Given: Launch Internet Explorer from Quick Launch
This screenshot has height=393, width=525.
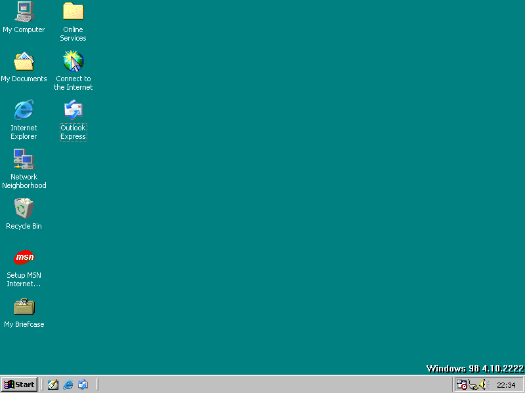Looking at the screenshot, I should point(68,384).
